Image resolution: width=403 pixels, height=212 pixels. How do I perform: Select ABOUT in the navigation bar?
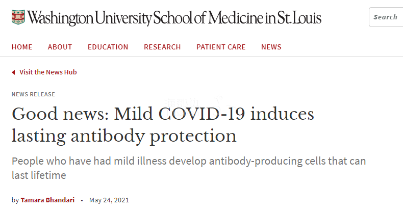point(60,47)
